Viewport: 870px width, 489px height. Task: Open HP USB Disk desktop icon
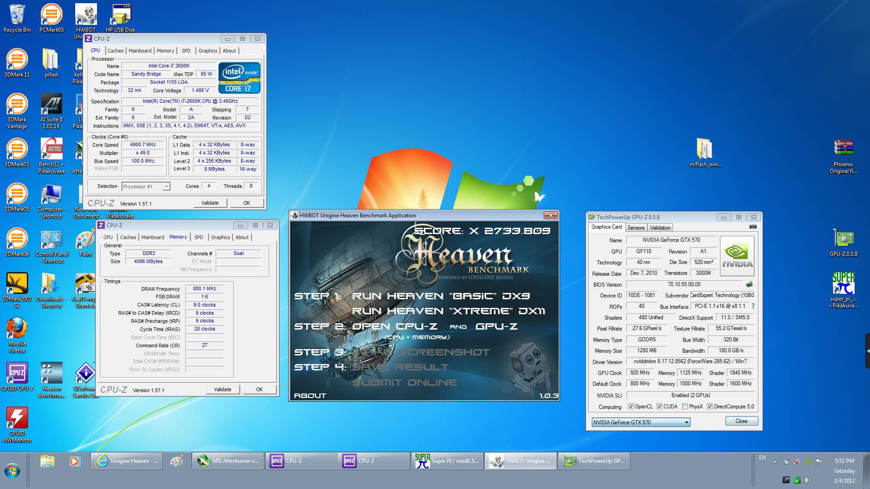(x=120, y=18)
